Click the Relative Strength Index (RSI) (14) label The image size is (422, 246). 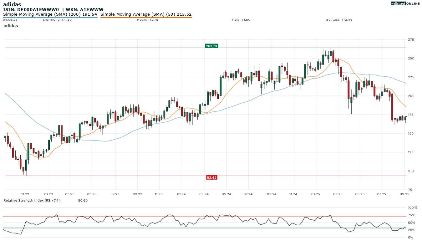(32, 200)
